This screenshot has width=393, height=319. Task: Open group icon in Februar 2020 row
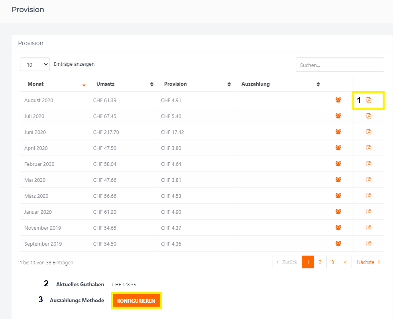(338, 164)
